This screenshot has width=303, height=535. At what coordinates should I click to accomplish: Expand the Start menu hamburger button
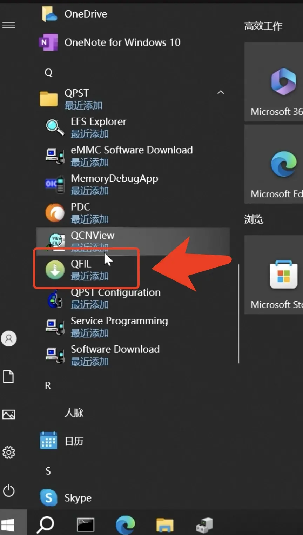pos(9,25)
